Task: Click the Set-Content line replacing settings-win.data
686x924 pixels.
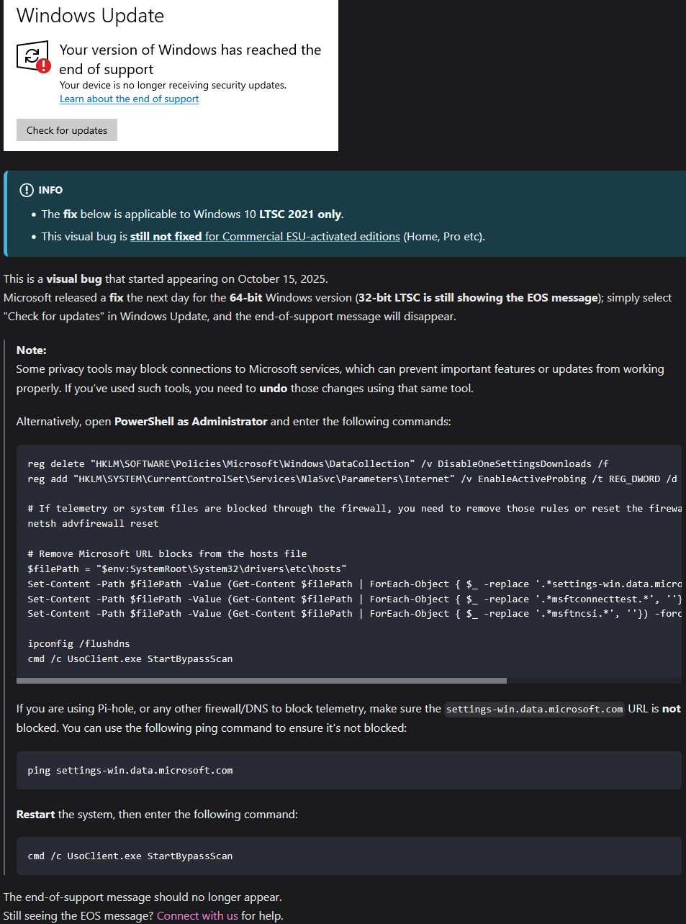Action: tap(354, 584)
